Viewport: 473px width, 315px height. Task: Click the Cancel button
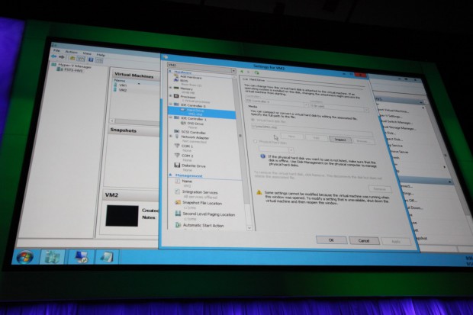pos(363,239)
